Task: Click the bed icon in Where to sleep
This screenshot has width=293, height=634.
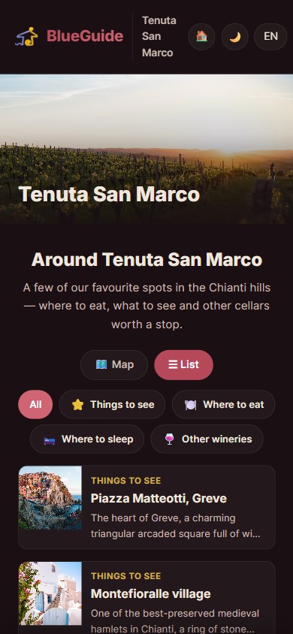Action: [x=50, y=439]
